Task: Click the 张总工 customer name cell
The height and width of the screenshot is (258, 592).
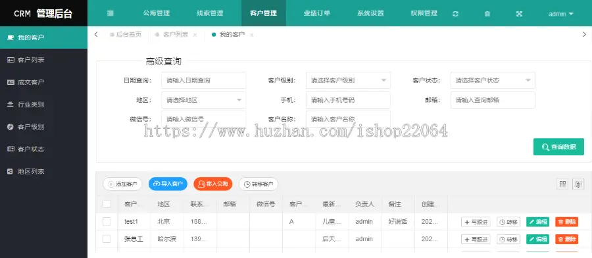Action: 134,239
